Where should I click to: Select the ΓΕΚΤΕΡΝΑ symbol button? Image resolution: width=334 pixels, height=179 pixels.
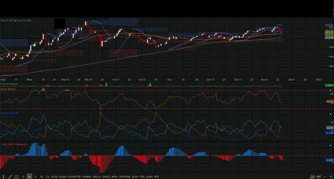coord(124,176)
